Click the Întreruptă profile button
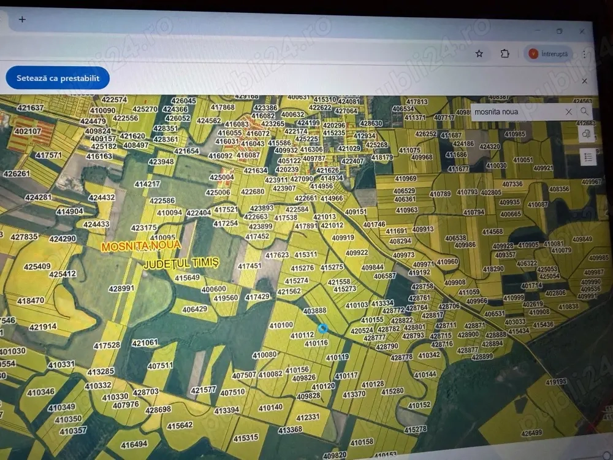613x460 pixels. point(549,54)
